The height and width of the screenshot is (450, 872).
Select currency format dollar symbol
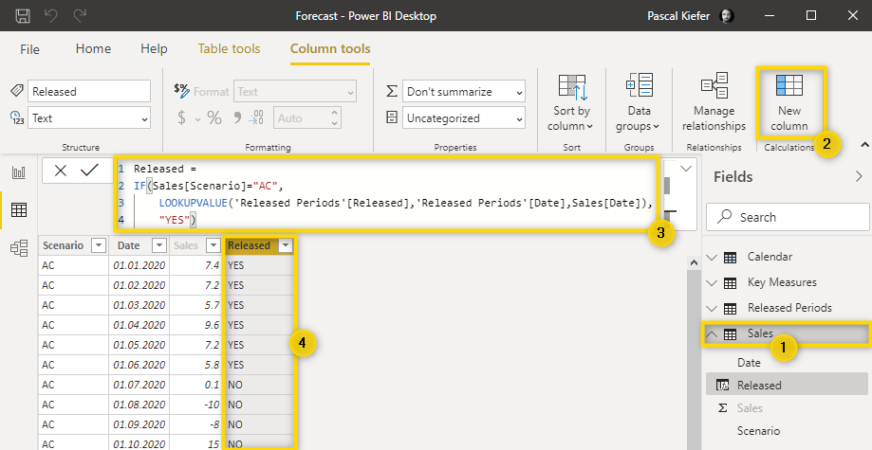(x=182, y=117)
